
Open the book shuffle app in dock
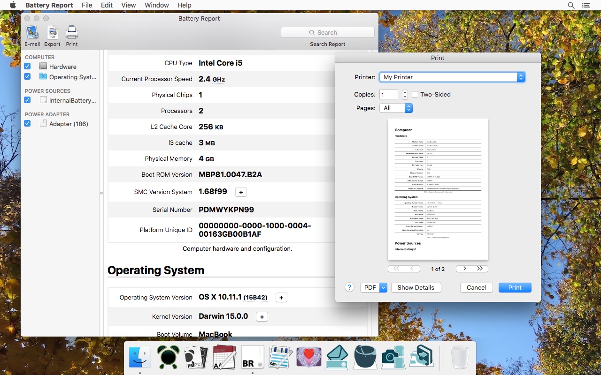421,357
